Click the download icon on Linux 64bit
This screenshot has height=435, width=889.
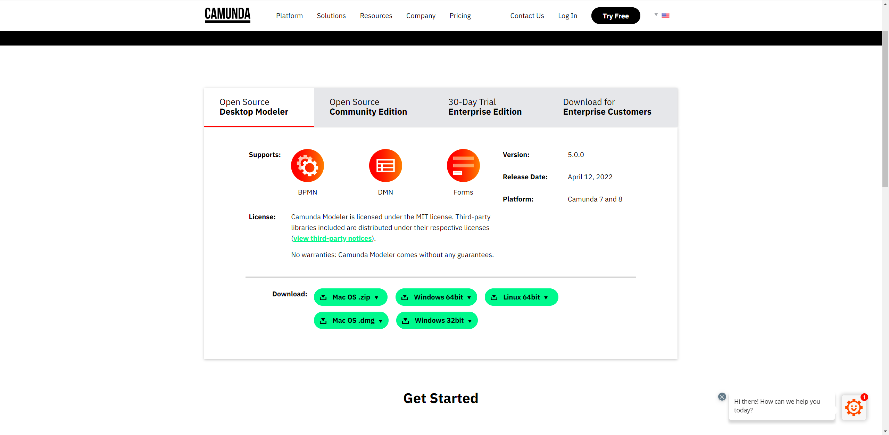(494, 297)
